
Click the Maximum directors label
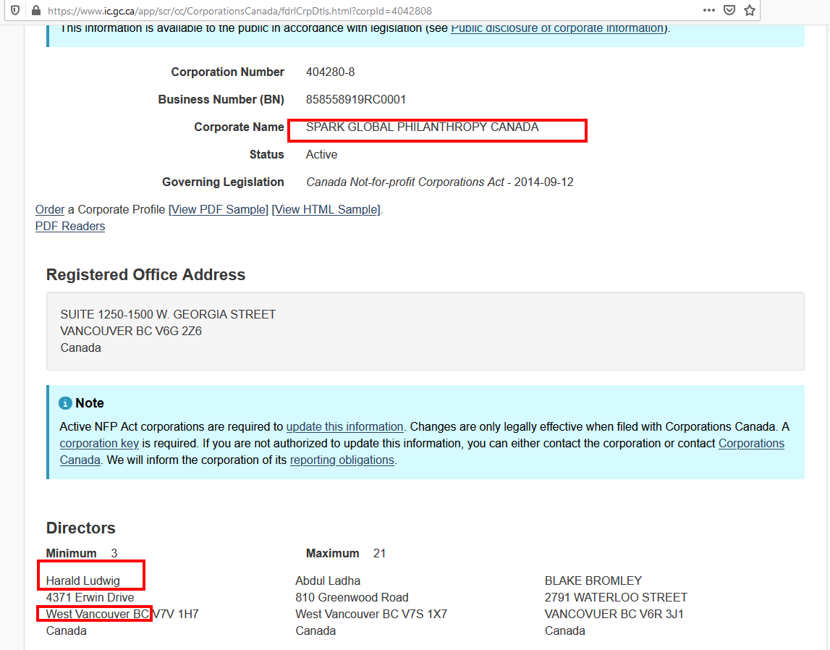tap(332, 554)
